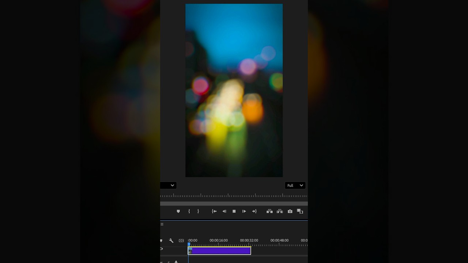468x263 pixels.
Task: Select the purple clip on the timeline
Action: click(219, 251)
